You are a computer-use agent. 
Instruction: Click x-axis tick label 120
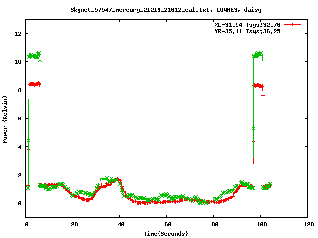309,224
